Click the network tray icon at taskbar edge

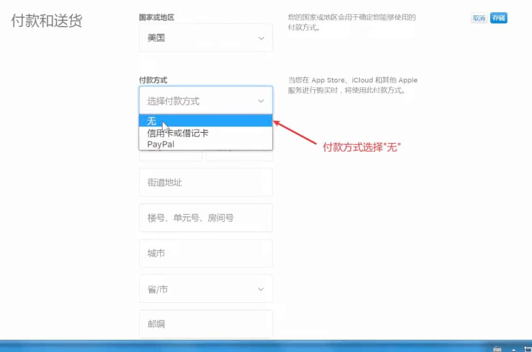(528, 349)
